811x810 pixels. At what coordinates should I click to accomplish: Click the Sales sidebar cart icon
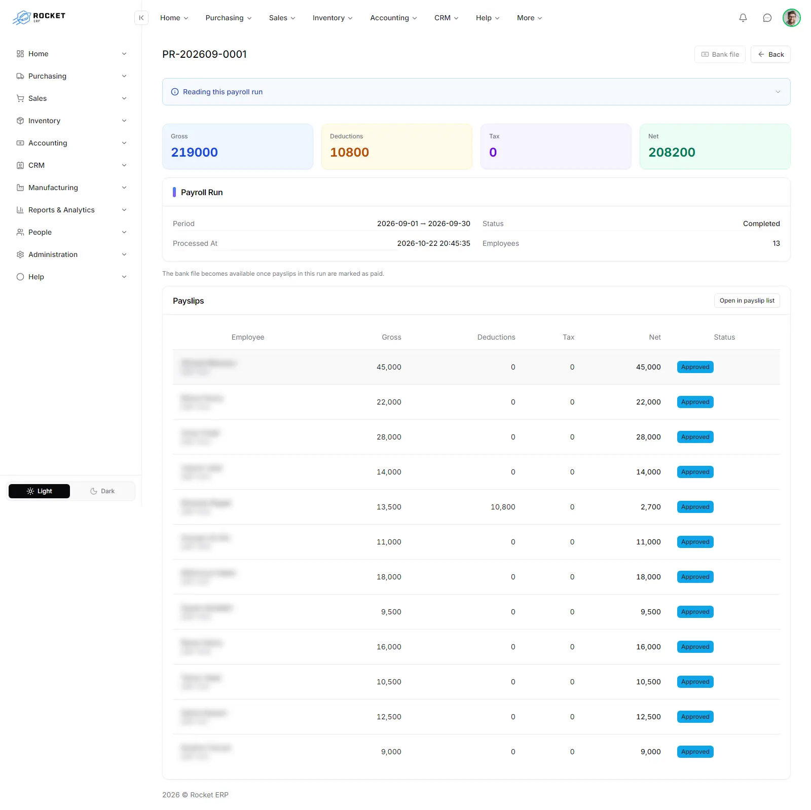point(20,98)
